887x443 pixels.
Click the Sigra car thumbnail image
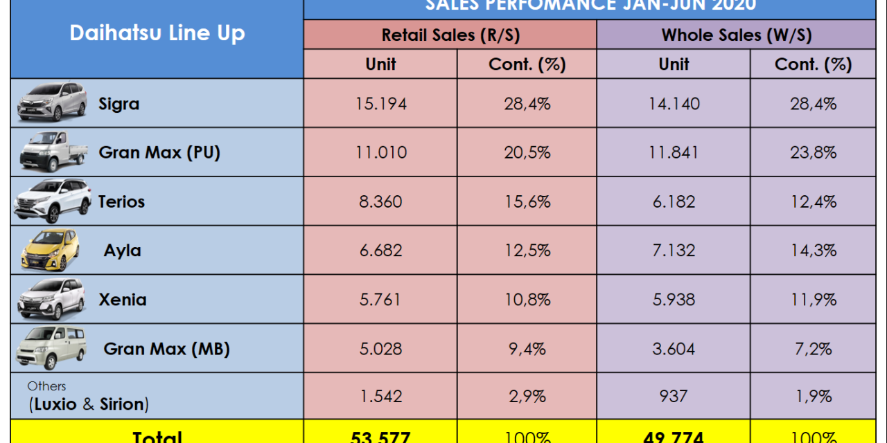coord(52,102)
